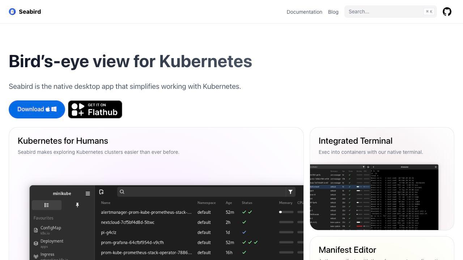Focus the Search input field
This screenshot has width=463, height=260.
pyautogui.click(x=390, y=12)
